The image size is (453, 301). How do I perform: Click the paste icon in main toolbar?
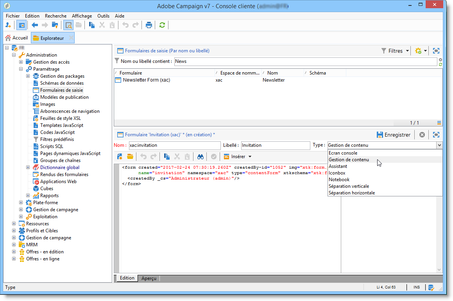click(x=112, y=25)
